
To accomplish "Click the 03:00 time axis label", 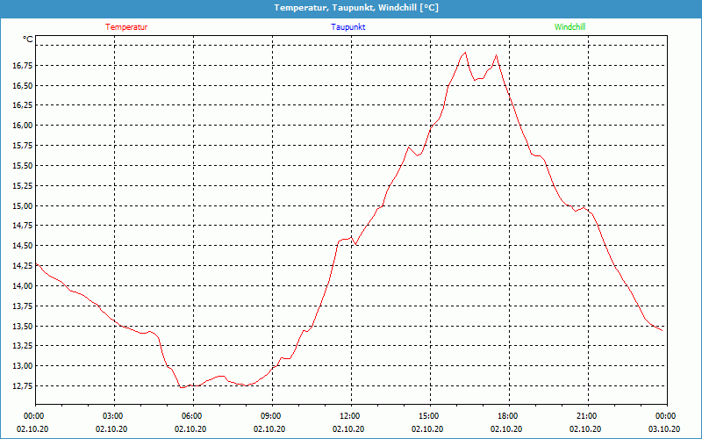I will tap(113, 416).
